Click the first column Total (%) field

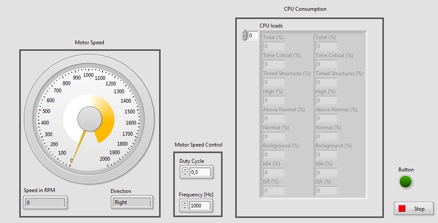point(274,46)
